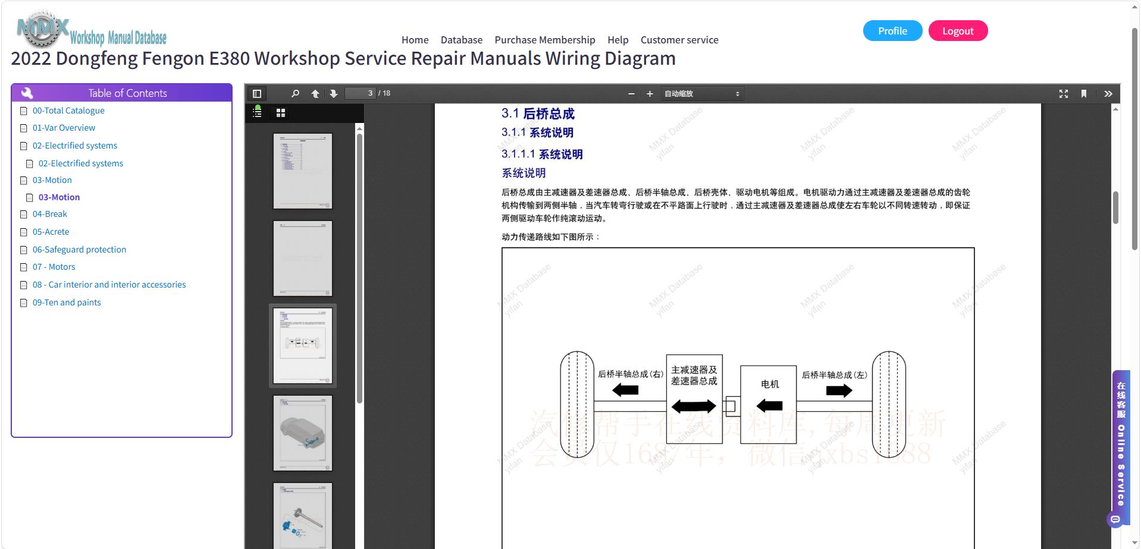Open 00-Total Catalogue link

pyautogui.click(x=68, y=111)
